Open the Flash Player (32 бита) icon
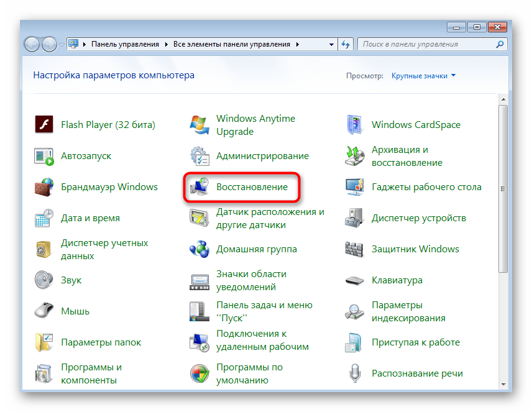This screenshot has width=532, height=412. (x=44, y=124)
